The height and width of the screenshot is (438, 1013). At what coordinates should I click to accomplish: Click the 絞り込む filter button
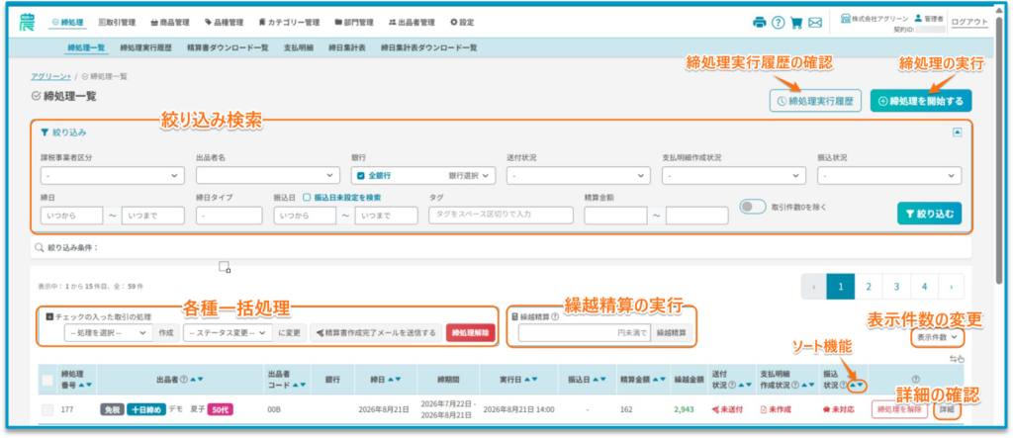tap(929, 214)
